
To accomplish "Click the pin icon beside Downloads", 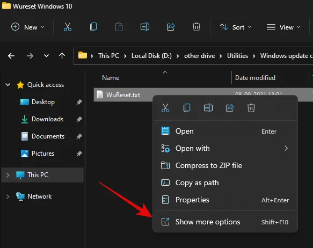I will point(79,119).
